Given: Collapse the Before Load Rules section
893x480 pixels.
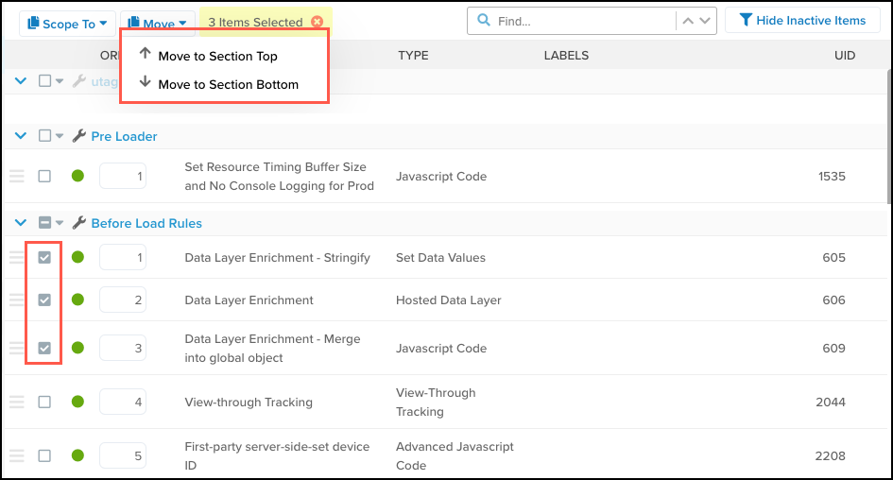Looking at the screenshot, I should click(x=20, y=223).
